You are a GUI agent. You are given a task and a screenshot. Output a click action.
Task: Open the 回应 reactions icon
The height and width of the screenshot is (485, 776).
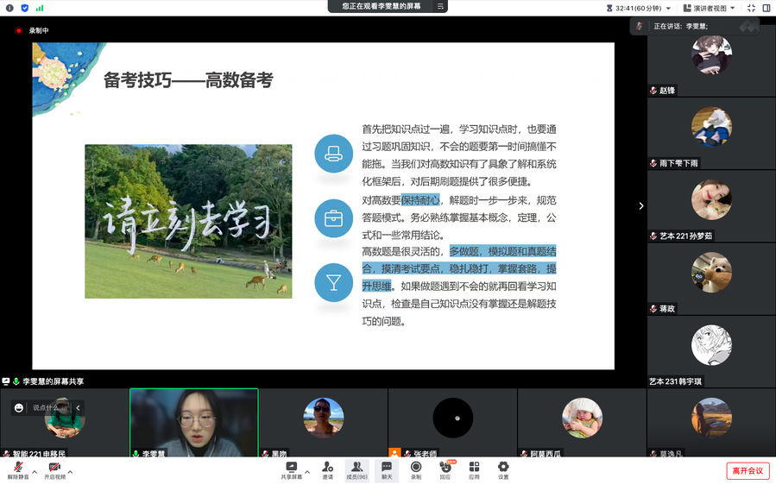445,467
